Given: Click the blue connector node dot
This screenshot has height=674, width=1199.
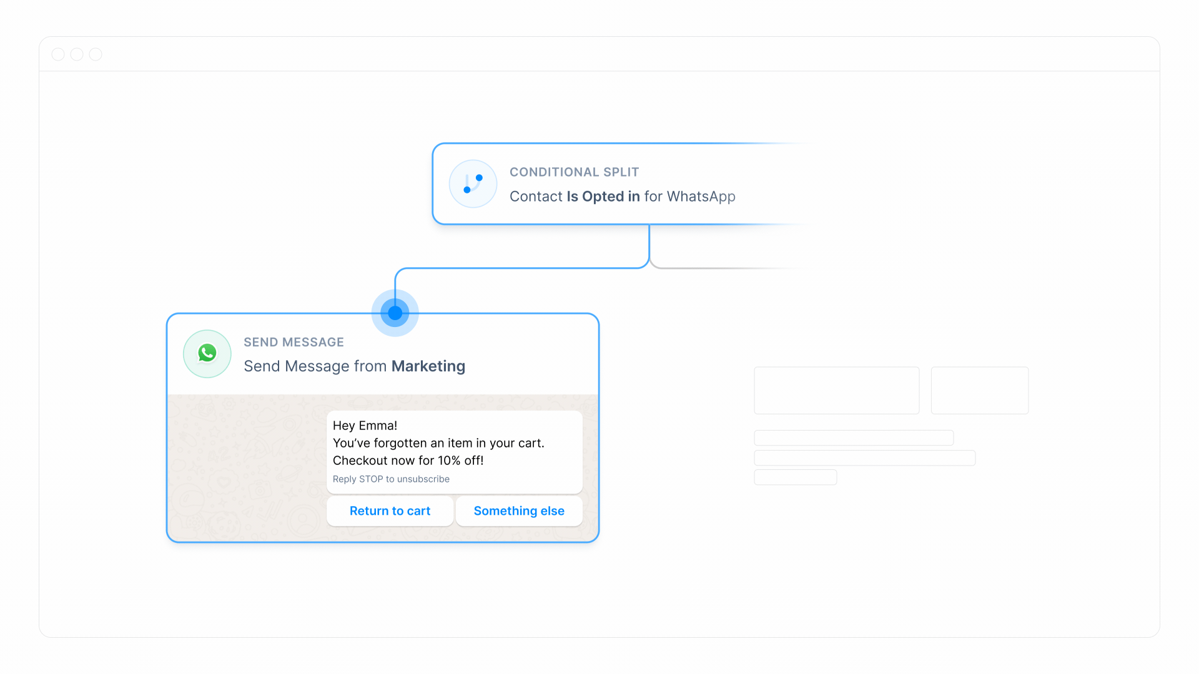Looking at the screenshot, I should coord(395,313).
